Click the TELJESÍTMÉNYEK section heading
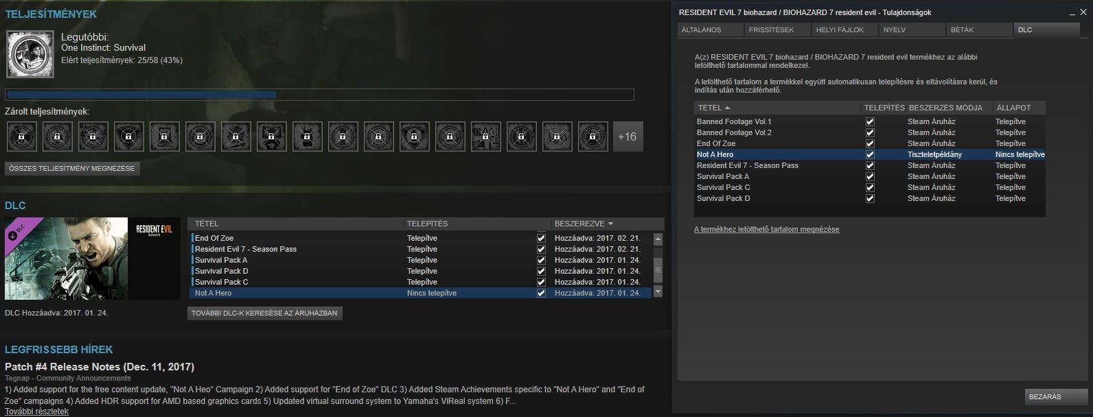 [x=51, y=14]
